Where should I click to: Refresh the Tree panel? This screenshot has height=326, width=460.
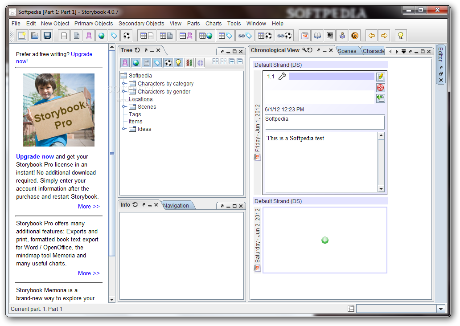[x=137, y=50]
